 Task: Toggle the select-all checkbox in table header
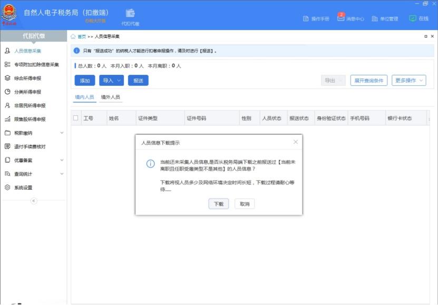pyautogui.click(x=76, y=118)
